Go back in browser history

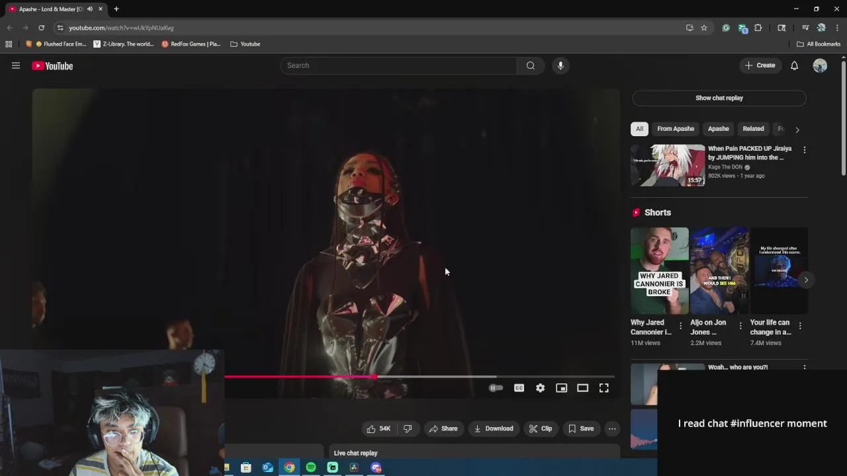[9, 28]
